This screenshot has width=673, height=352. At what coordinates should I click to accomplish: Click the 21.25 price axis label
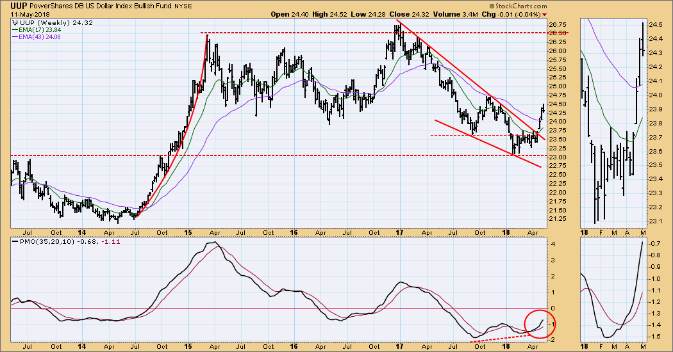pyautogui.click(x=558, y=219)
